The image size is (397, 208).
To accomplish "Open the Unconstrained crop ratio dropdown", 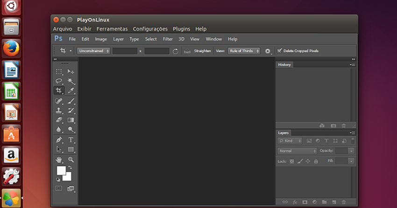I will click(93, 51).
